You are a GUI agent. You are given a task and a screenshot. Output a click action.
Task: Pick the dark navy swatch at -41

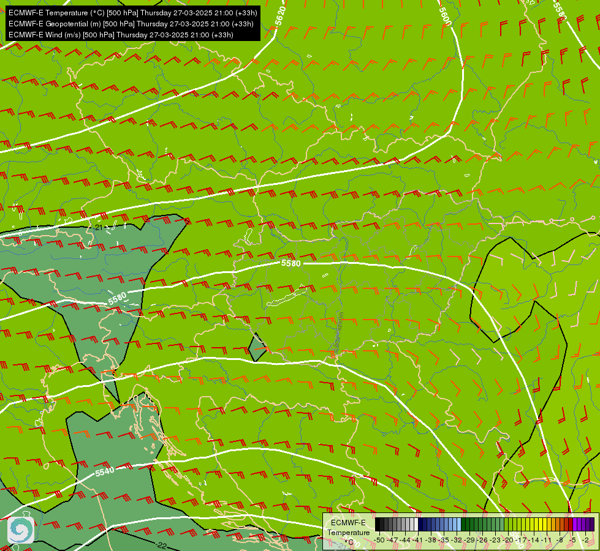click(x=420, y=524)
